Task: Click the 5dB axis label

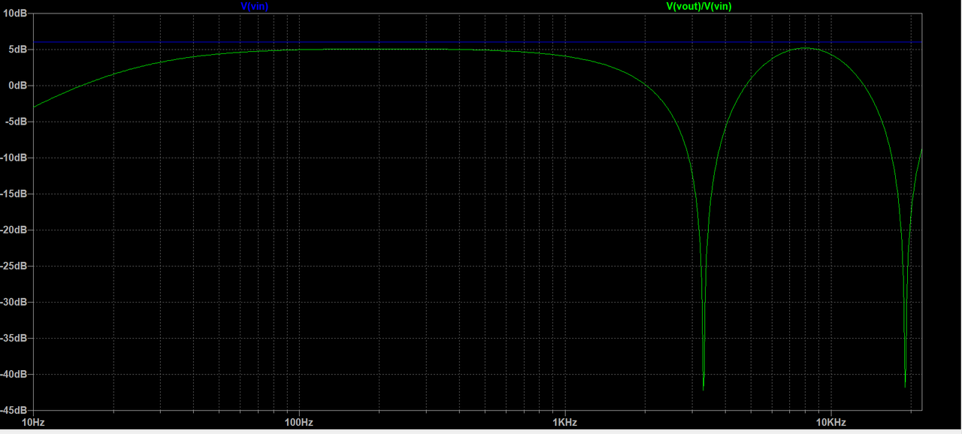Action: click(x=18, y=50)
